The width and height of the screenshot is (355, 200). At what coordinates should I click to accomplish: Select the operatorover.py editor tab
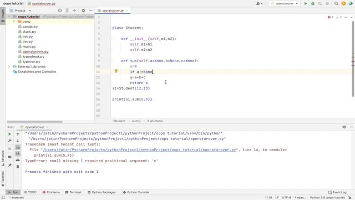pyautogui.click(x=113, y=11)
